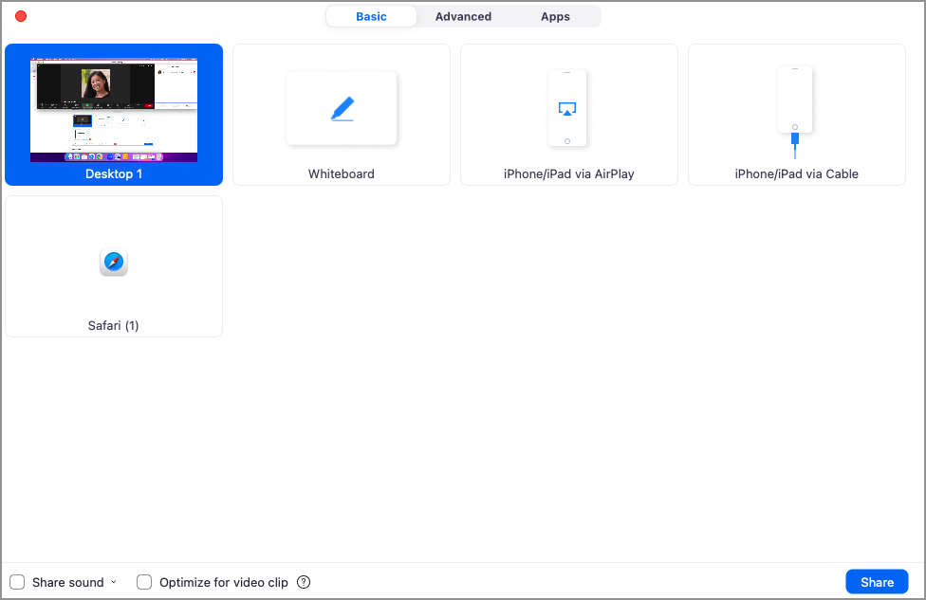Click the Desktop 1 caption text
The image size is (926, 600).
click(114, 174)
